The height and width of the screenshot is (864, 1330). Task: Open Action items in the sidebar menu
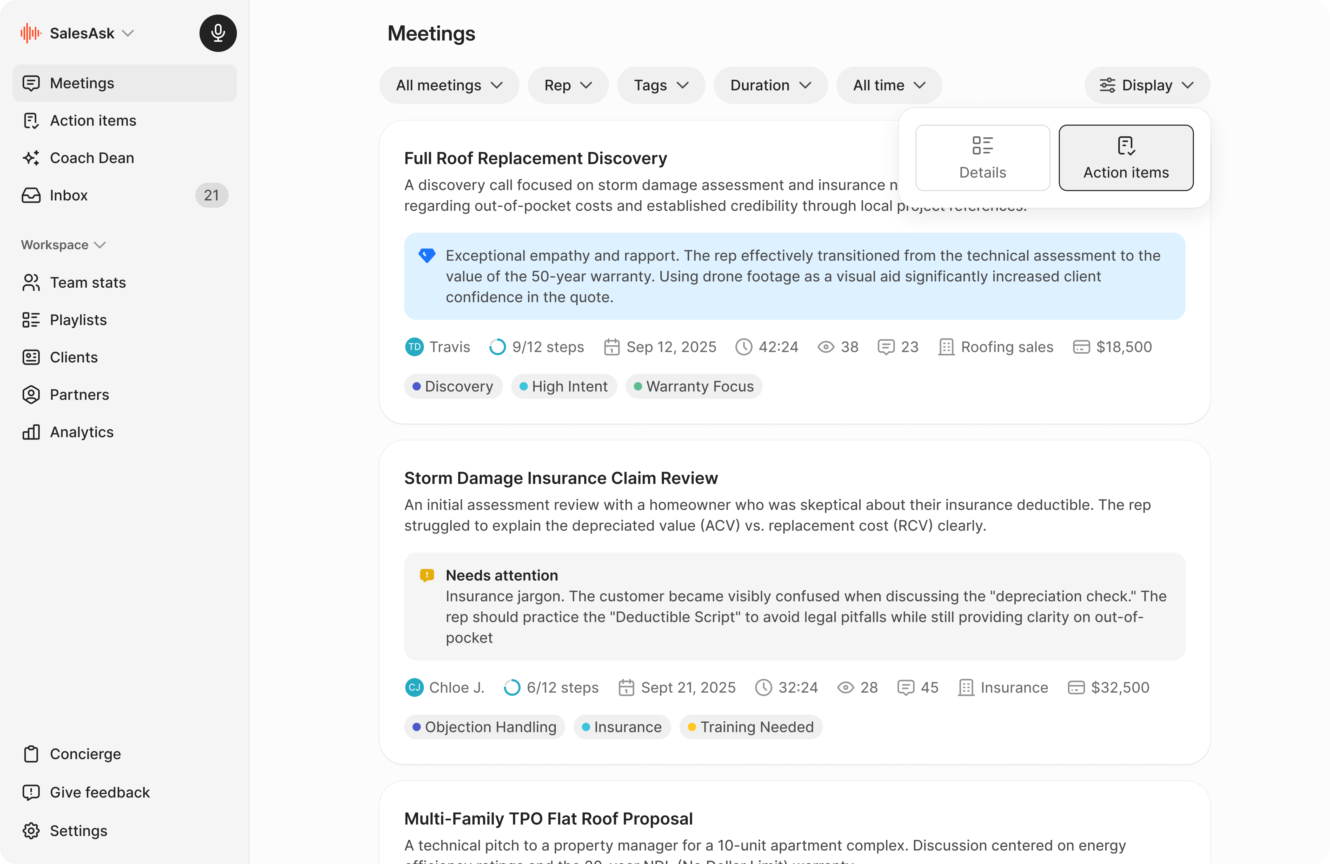(93, 121)
